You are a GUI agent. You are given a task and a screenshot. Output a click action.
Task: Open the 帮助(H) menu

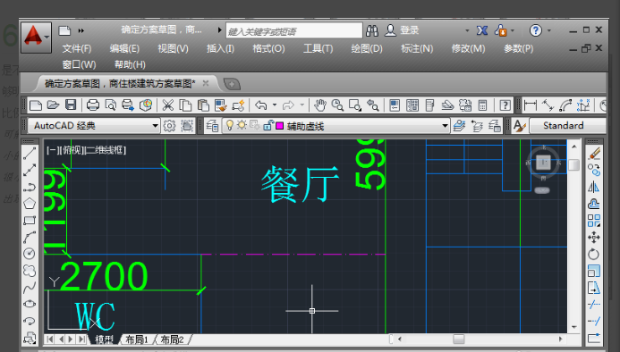click(x=130, y=64)
